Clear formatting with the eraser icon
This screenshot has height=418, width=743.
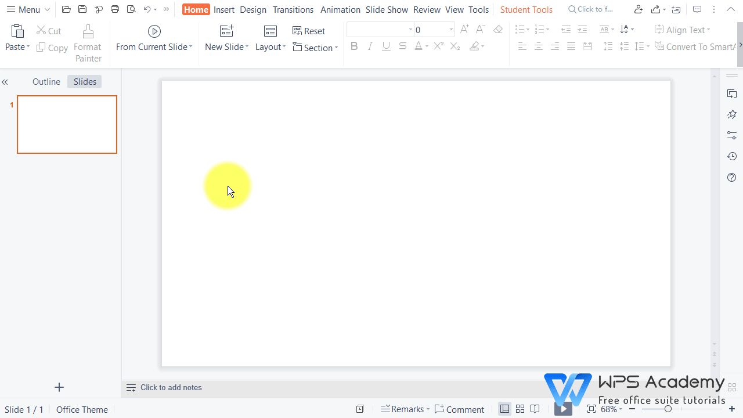pyautogui.click(x=497, y=29)
